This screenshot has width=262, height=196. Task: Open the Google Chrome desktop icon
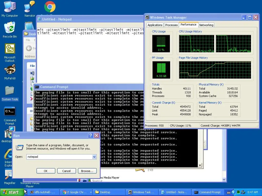50,7
